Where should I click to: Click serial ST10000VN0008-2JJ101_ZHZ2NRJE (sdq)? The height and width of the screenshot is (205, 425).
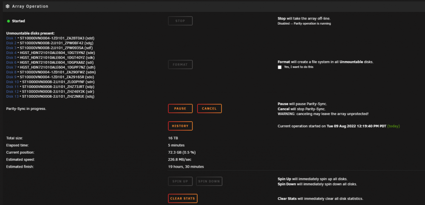58,96
